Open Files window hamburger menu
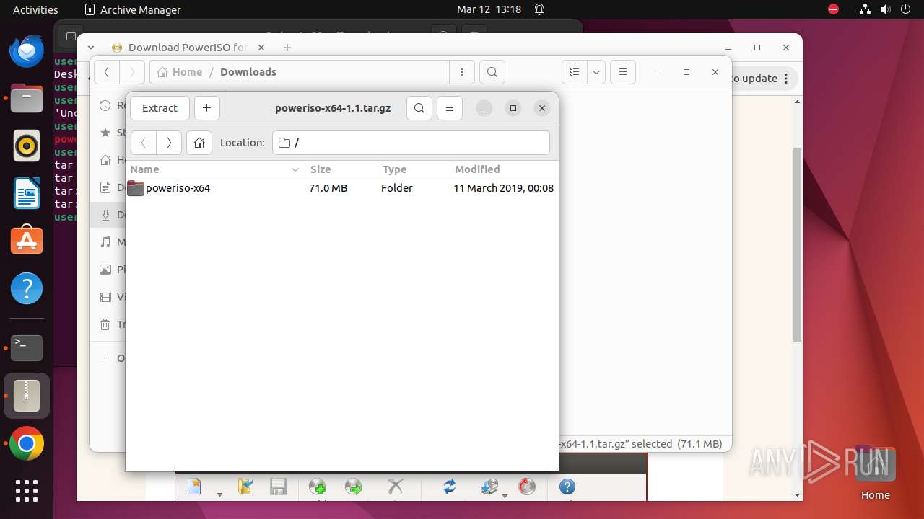The height and width of the screenshot is (519, 924). [622, 72]
